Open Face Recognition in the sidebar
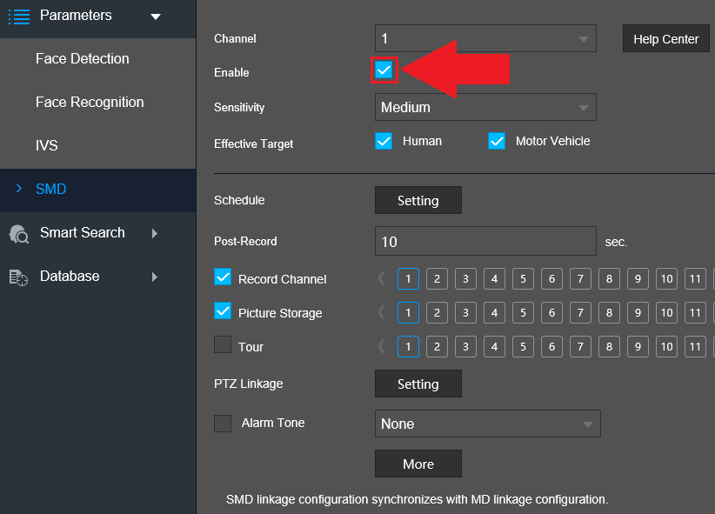This screenshot has width=715, height=514. pyautogui.click(x=90, y=102)
